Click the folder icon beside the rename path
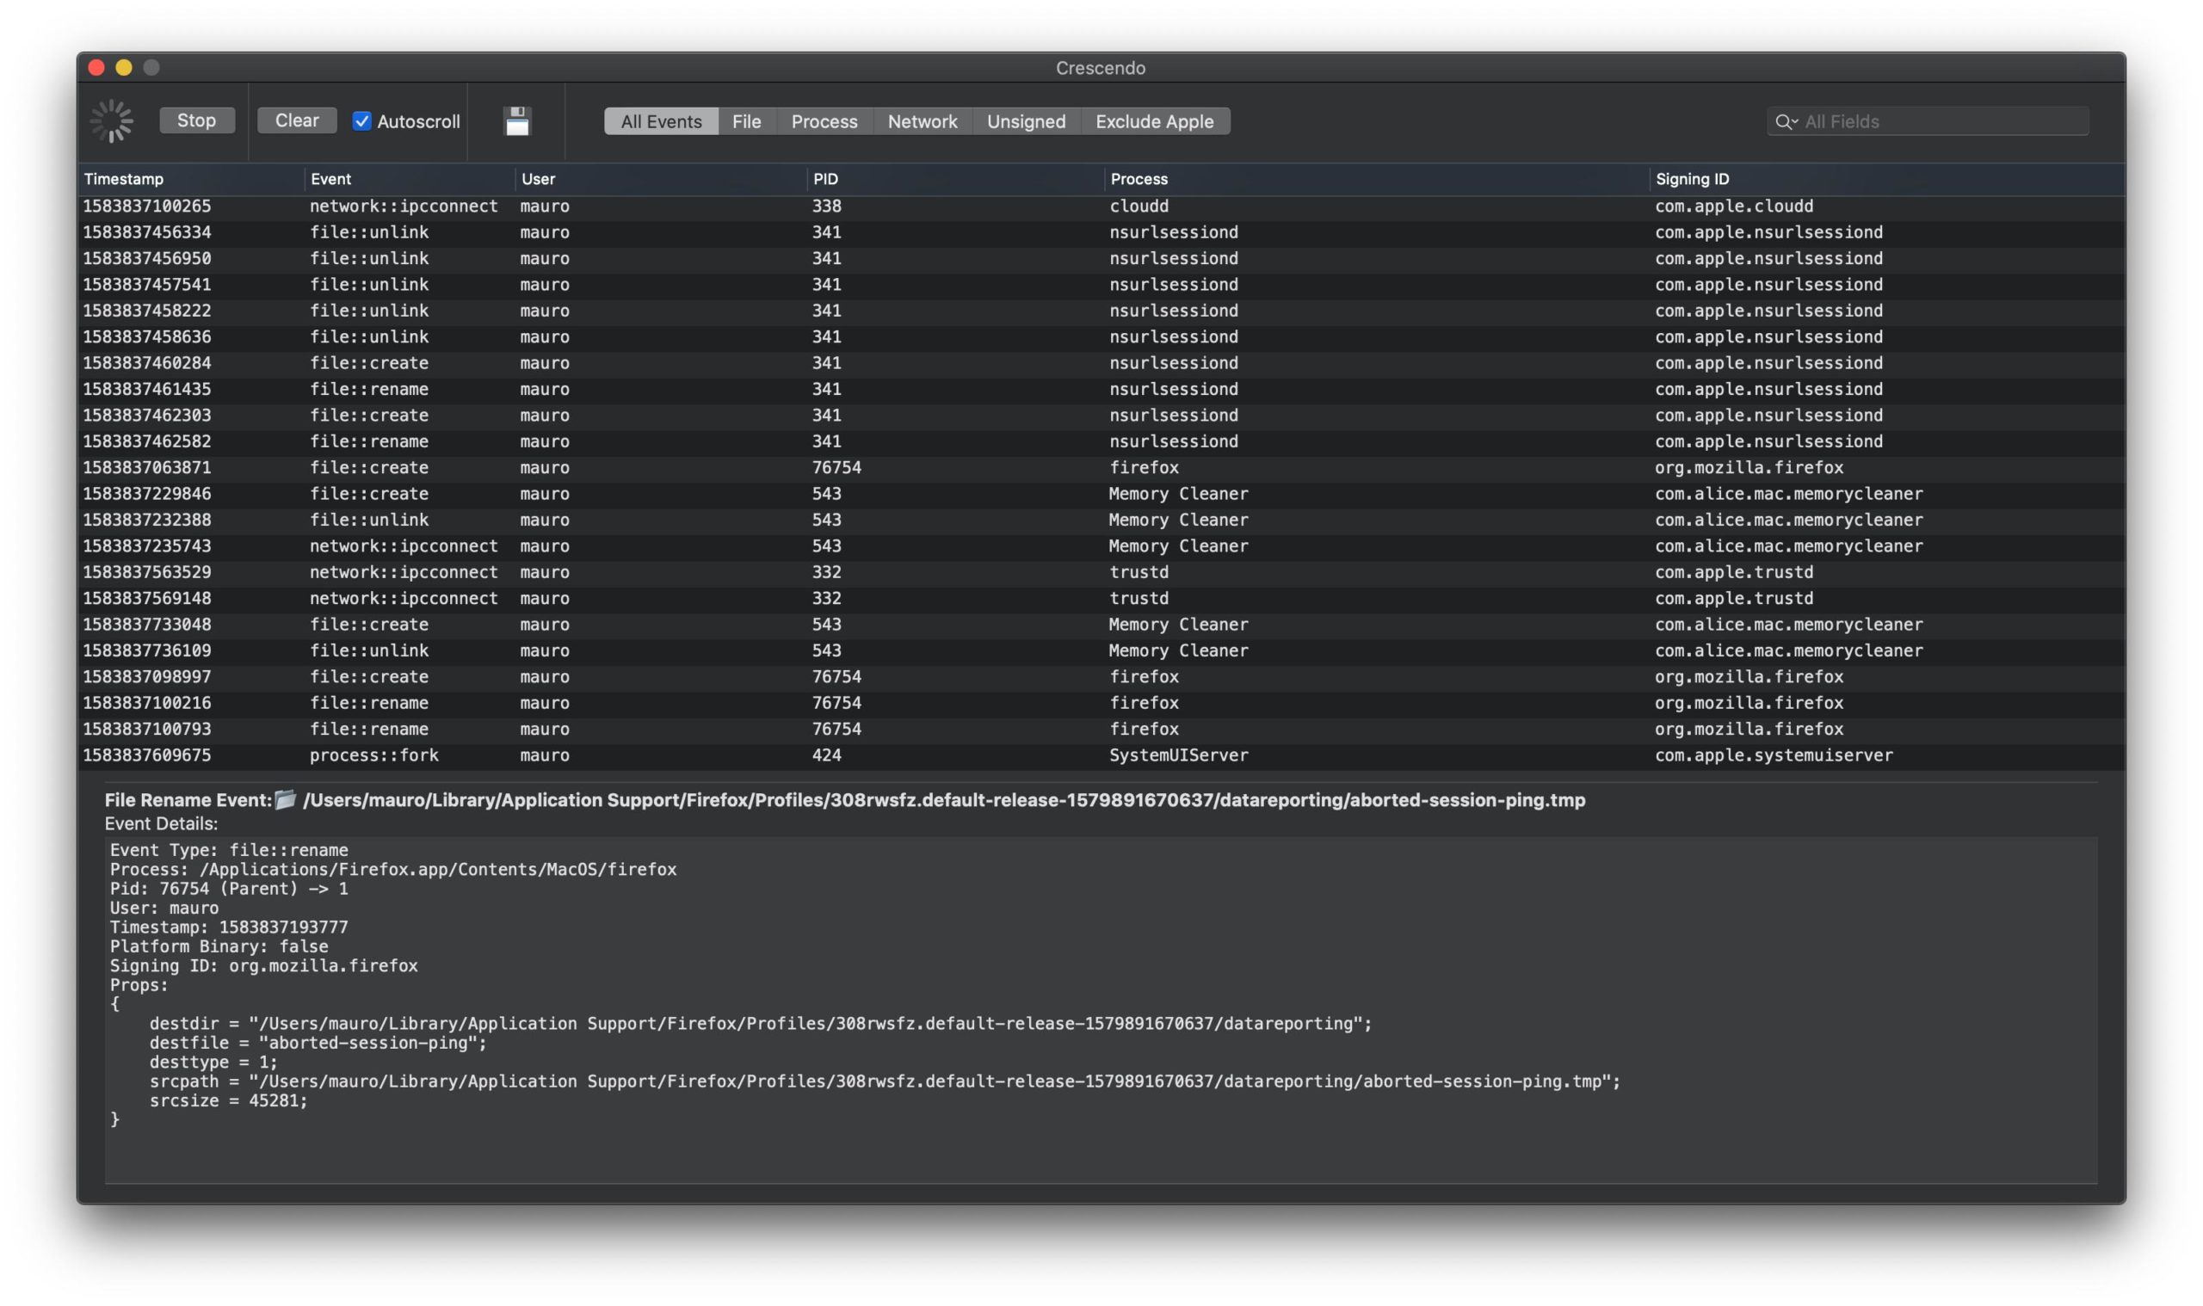 tap(283, 800)
